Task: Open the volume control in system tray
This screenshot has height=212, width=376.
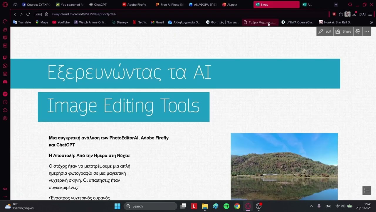Action: [x=343, y=206]
